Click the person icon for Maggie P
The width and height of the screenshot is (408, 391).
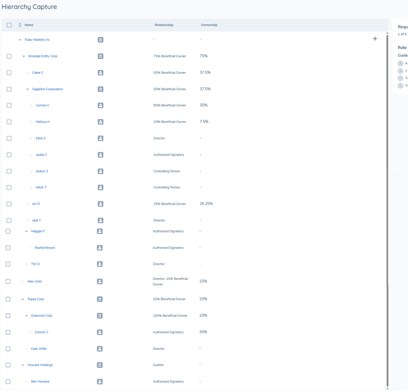(100, 231)
